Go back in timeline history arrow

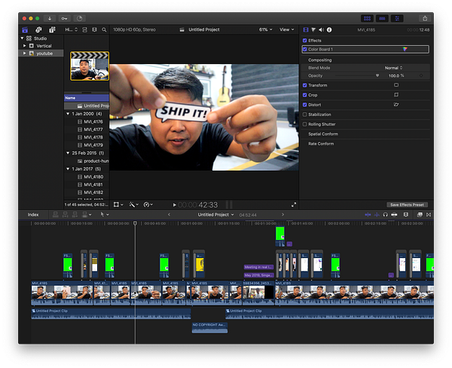click(x=169, y=214)
